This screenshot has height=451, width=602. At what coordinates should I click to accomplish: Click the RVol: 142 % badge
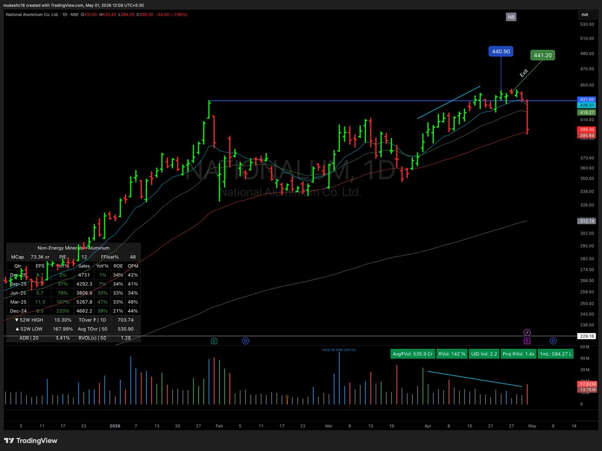pyautogui.click(x=452, y=354)
